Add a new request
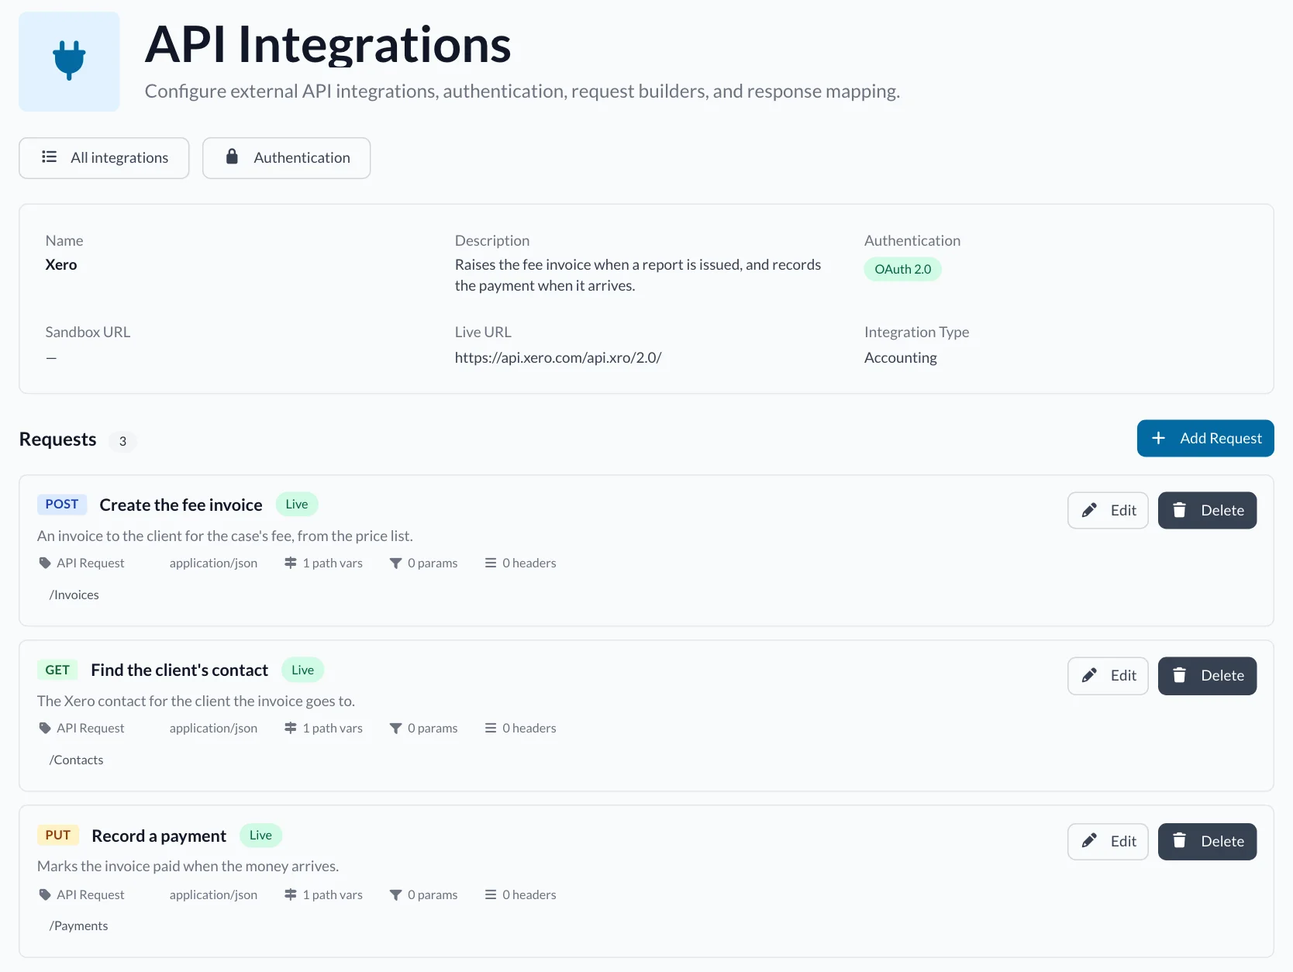Viewport: 1293px width, 972px height. (1205, 438)
